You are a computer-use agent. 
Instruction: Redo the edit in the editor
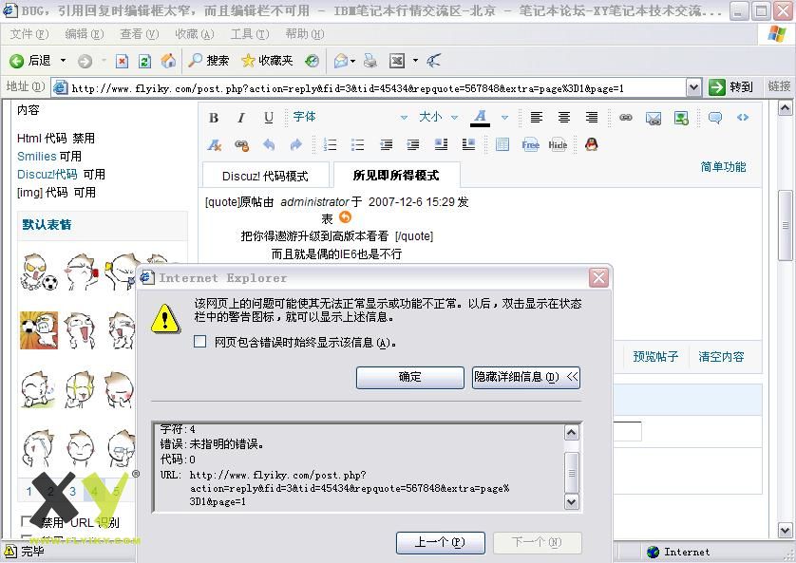pyautogui.click(x=296, y=145)
